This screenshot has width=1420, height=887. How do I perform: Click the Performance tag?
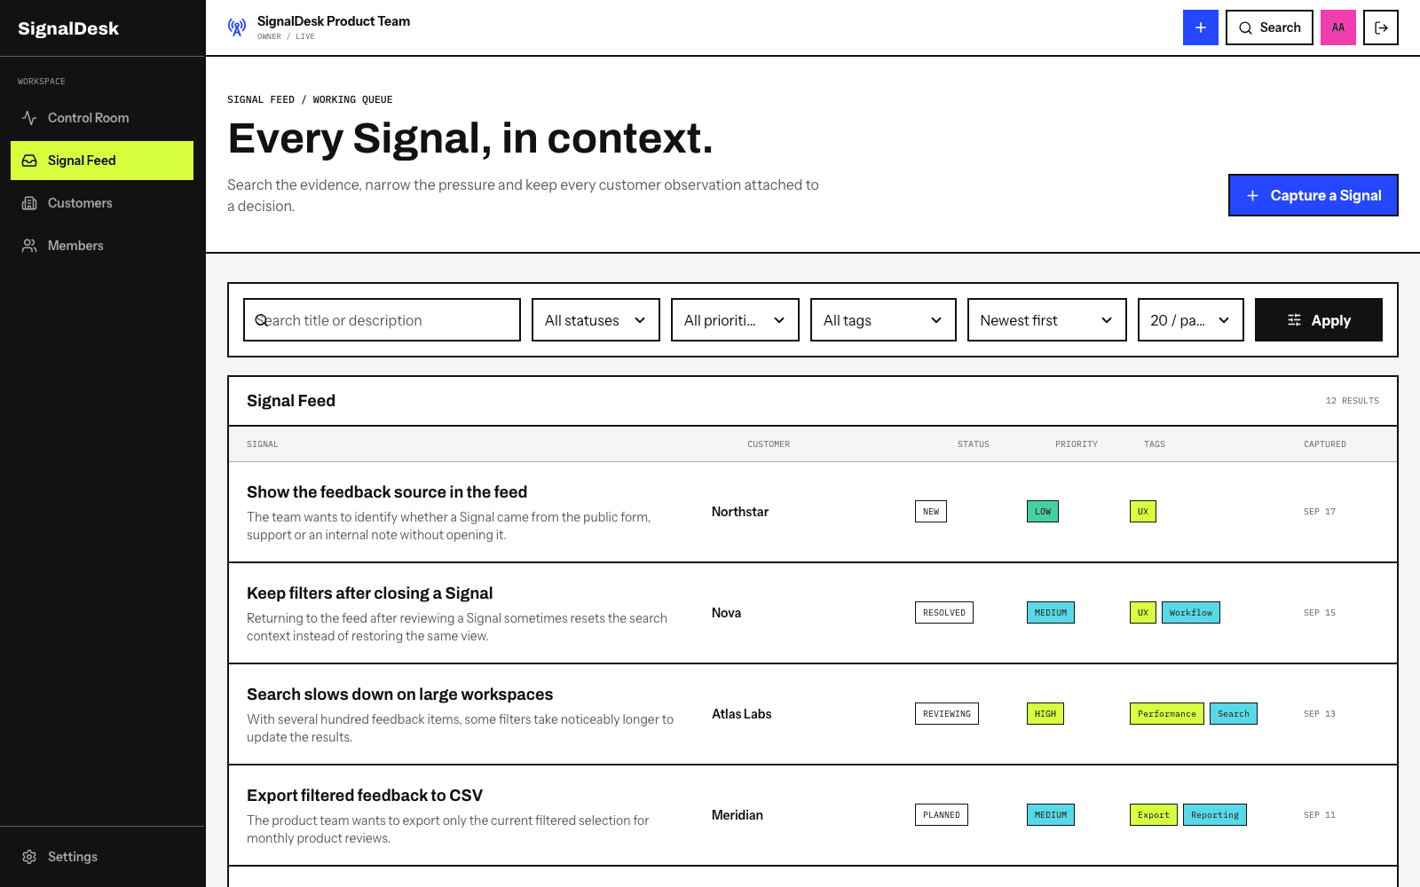tap(1167, 714)
